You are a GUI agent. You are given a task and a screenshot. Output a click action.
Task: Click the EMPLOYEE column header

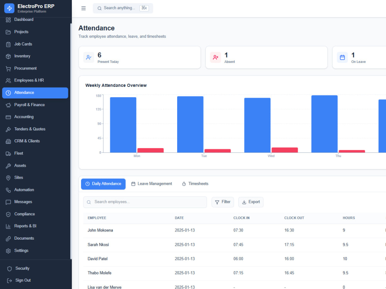click(x=97, y=218)
